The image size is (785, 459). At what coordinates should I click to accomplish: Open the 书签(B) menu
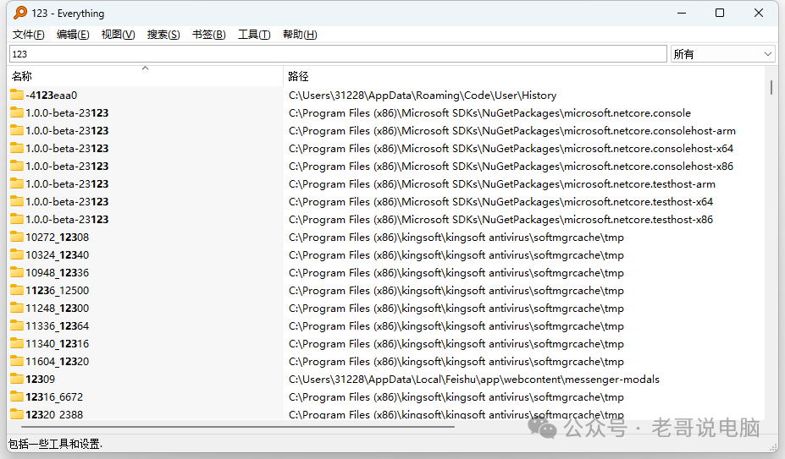click(x=208, y=35)
